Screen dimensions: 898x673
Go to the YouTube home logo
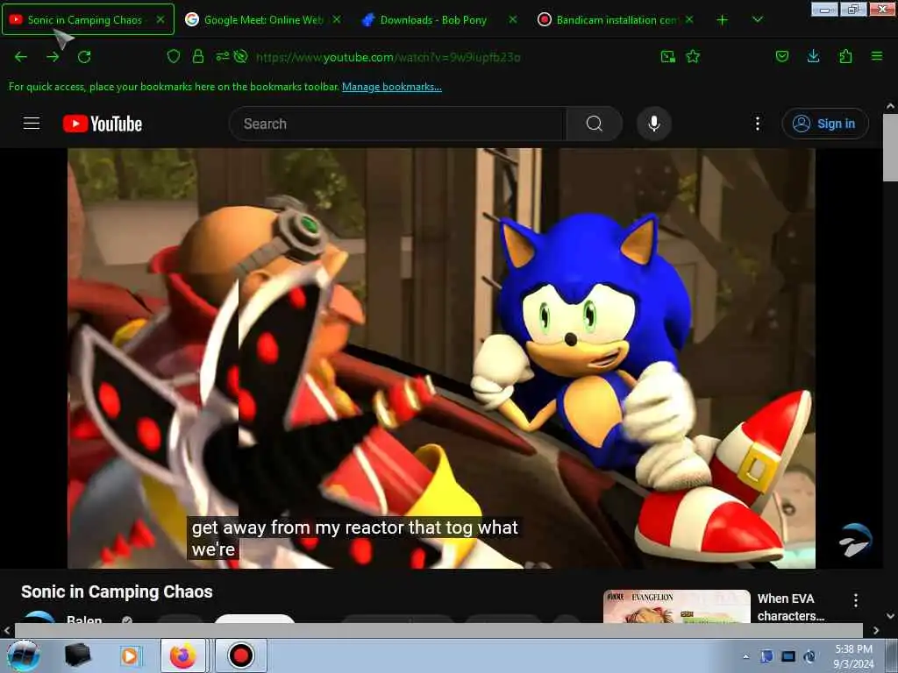tap(103, 124)
